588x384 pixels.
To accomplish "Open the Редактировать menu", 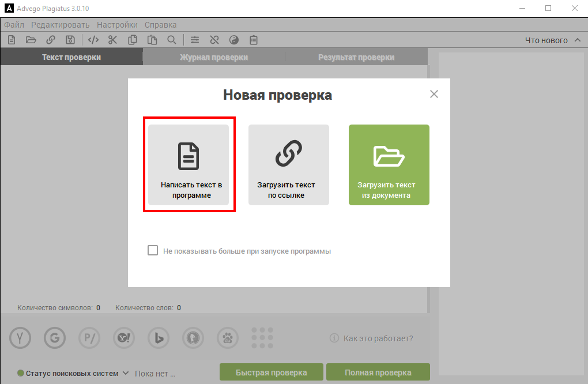I will click(x=61, y=25).
